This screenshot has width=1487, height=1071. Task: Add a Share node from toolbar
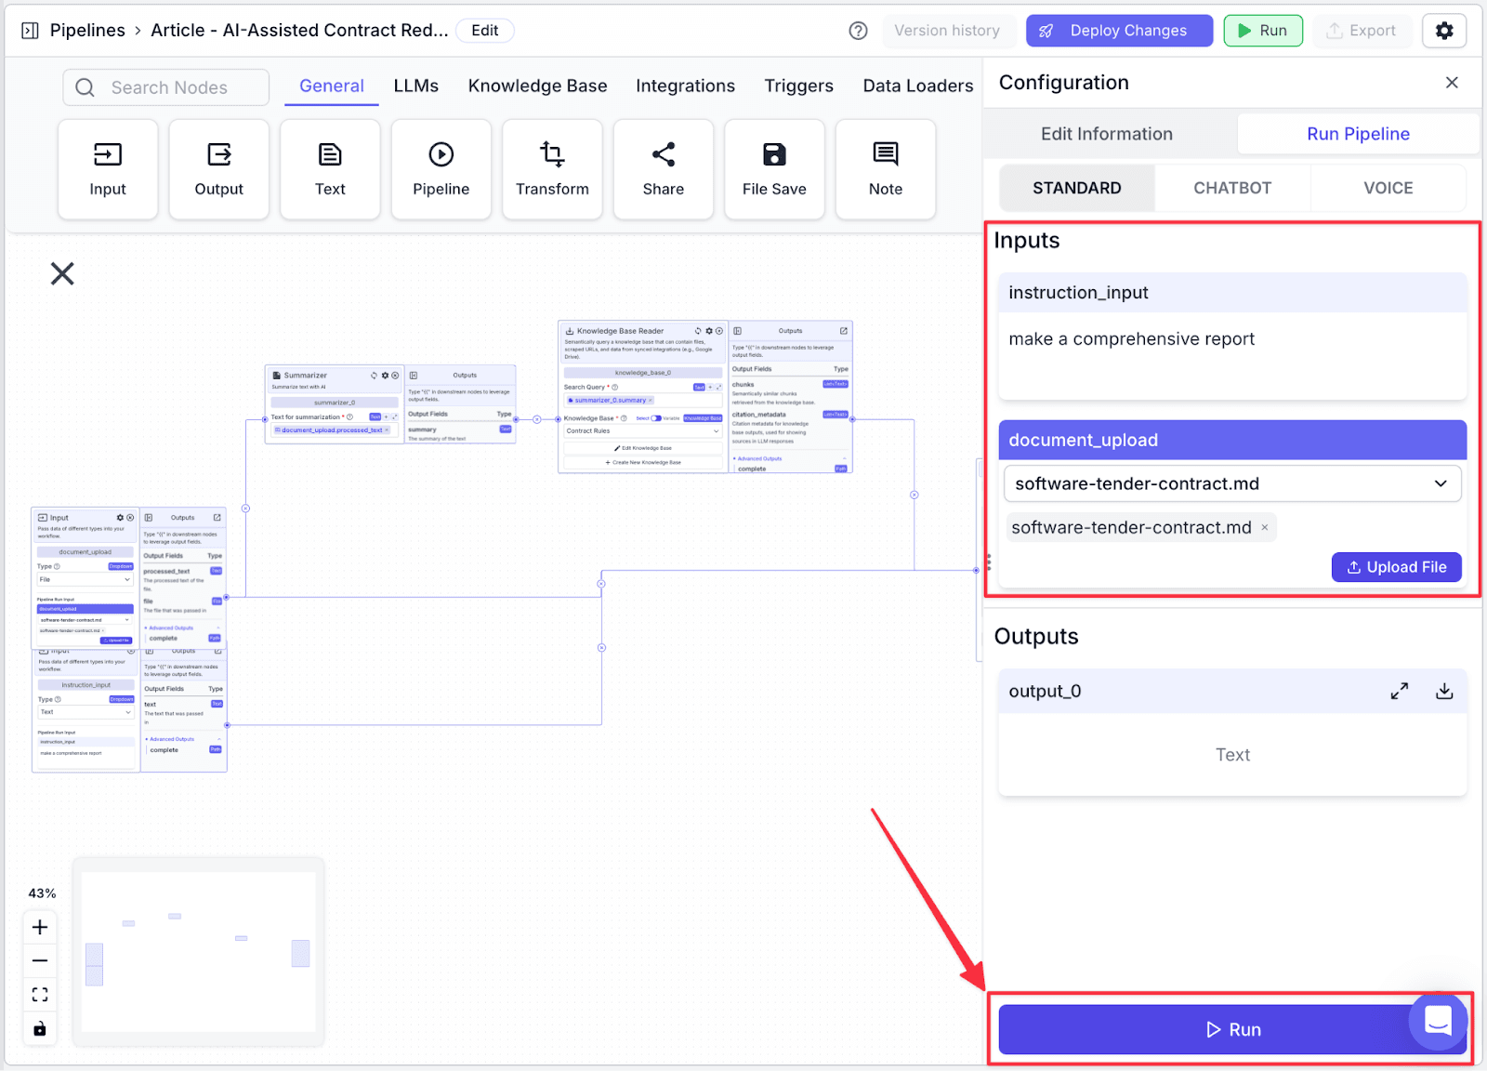click(x=664, y=169)
